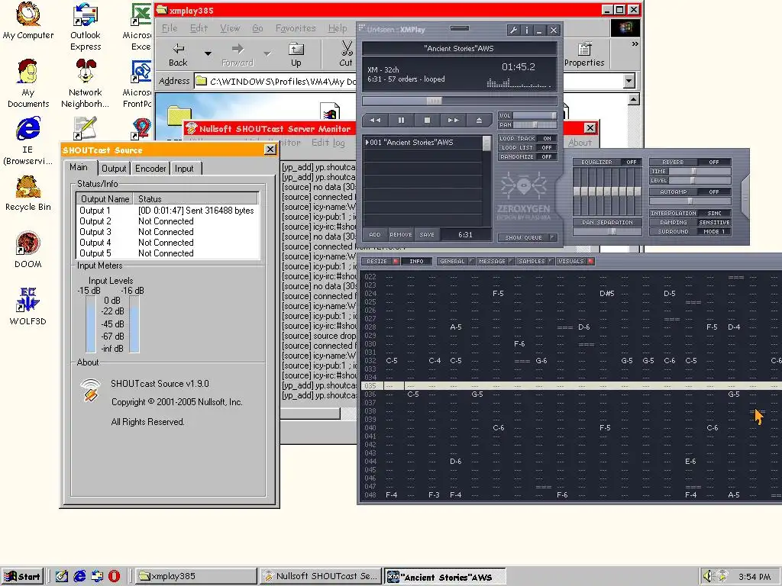Screen dimensions: 782x586
Task: Open Recycle Bin desktop icon
Action: coord(28,194)
